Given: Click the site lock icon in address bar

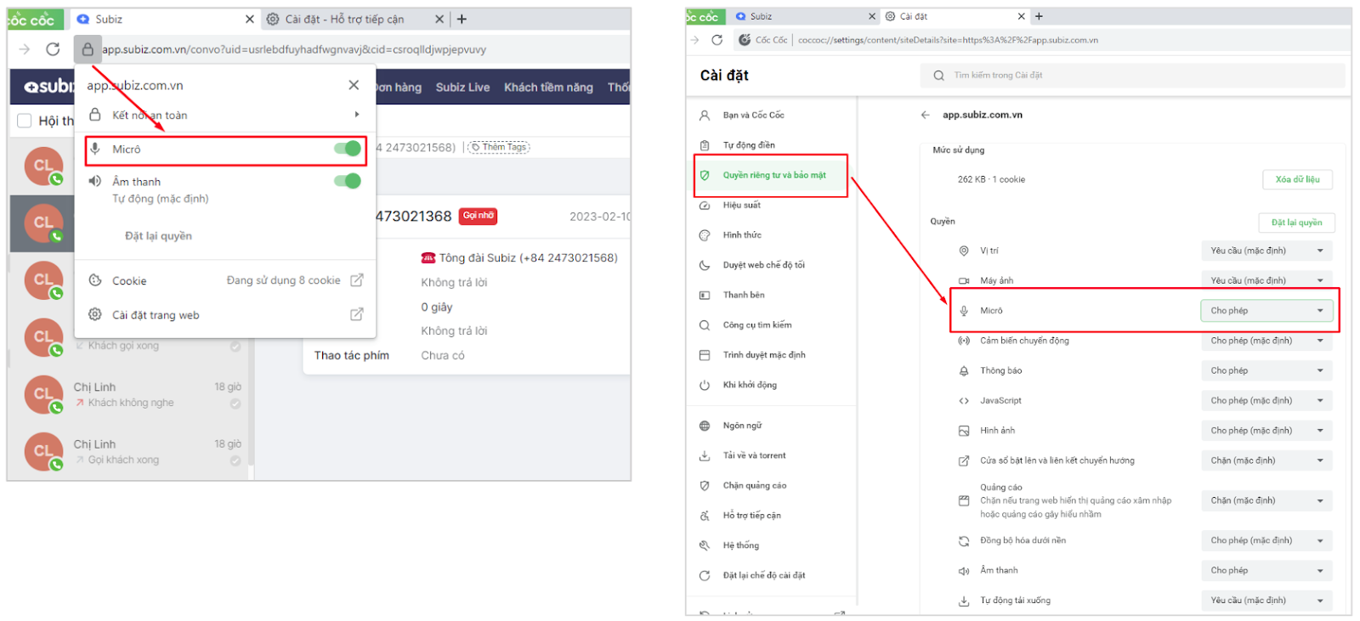Looking at the screenshot, I should [88, 49].
